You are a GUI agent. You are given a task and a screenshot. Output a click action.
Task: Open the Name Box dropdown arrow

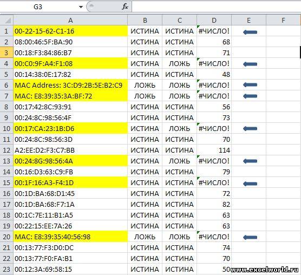click(81, 7)
